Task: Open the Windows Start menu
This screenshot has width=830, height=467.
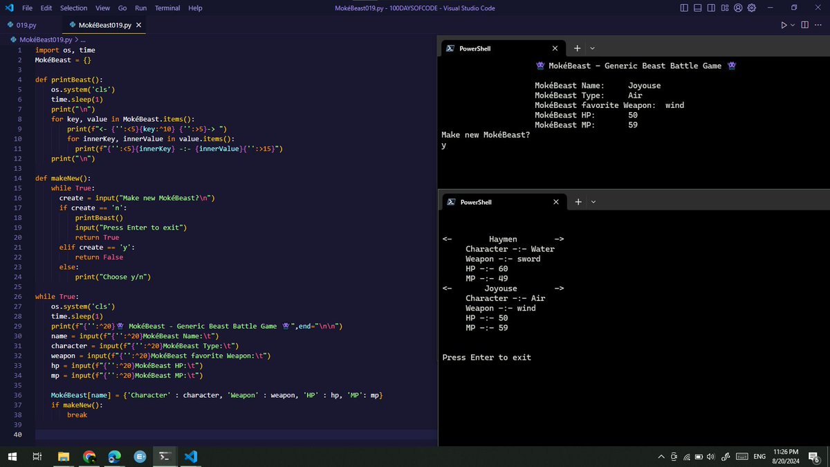Action: coord(12,457)
